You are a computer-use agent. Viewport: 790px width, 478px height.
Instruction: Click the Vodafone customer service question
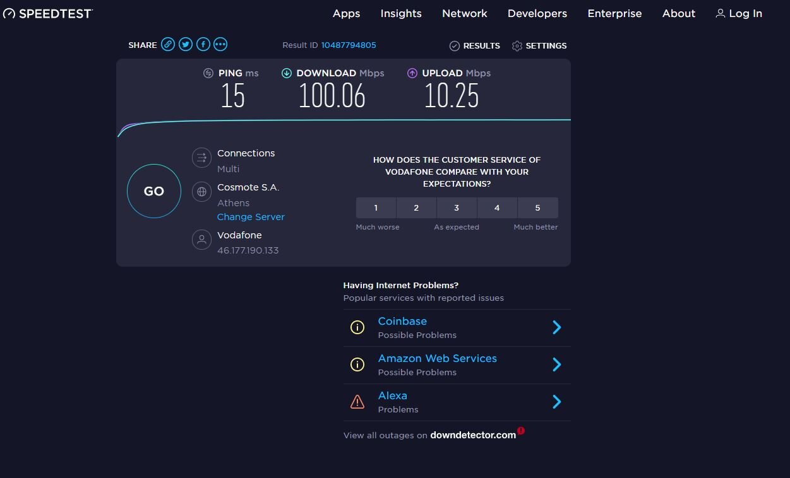[457, 172]
